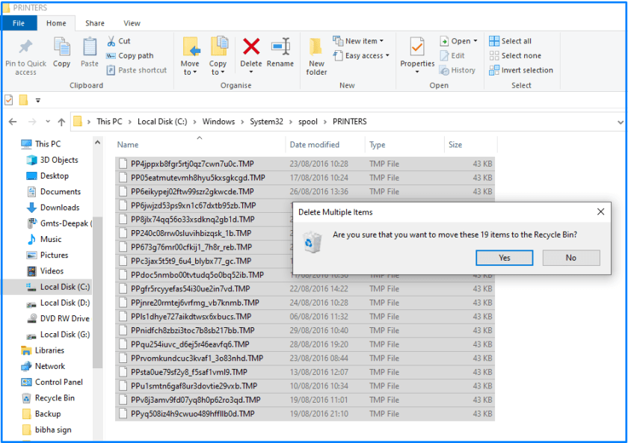Viewport: 628px width, 443px height.
Task: Click the Paste clipboard icon
Action: tap(89, 47)
